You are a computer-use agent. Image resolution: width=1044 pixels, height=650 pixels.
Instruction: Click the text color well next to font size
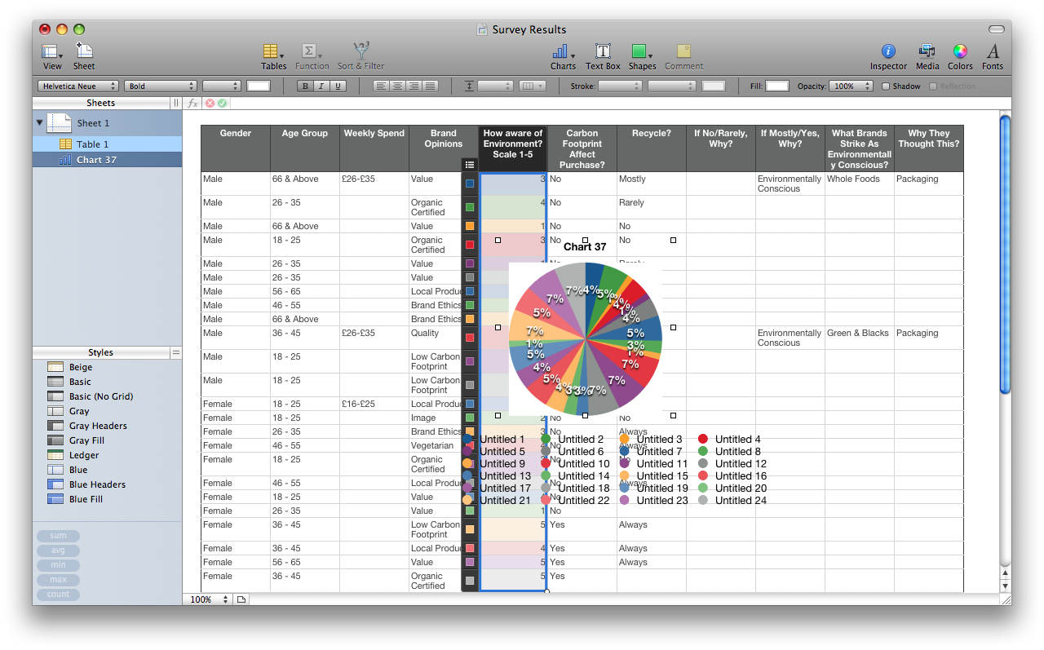(259, 86)
